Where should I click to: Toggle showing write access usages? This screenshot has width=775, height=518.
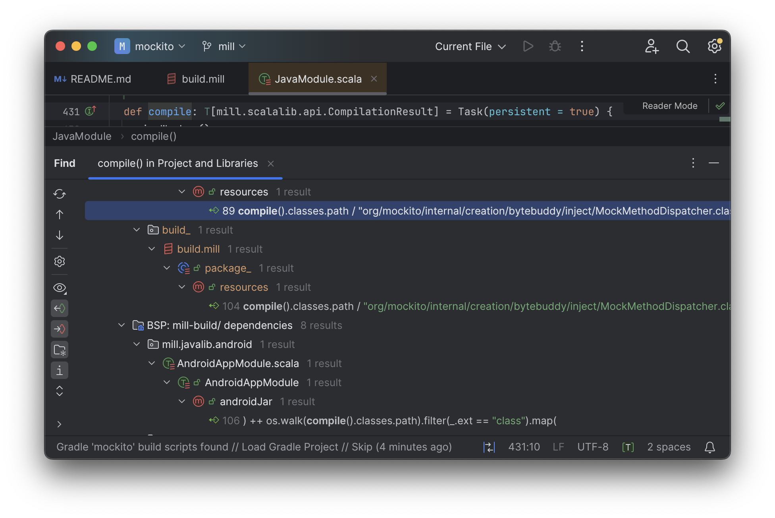coord(60,329)
